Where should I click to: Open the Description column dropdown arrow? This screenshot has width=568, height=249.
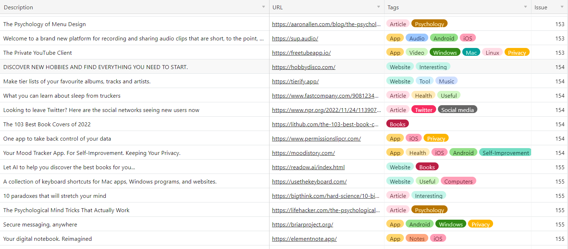[x=263, y=7]
